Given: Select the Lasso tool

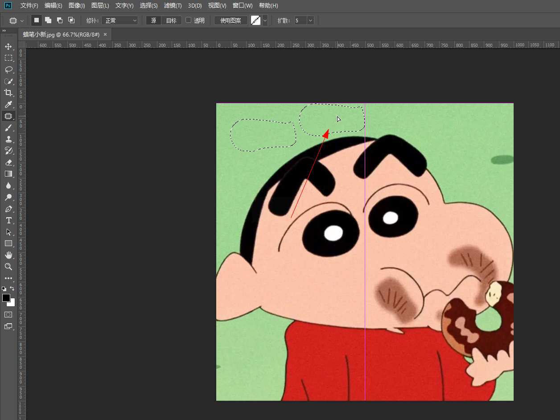Looking at the screenshot, I should [8, 70].
